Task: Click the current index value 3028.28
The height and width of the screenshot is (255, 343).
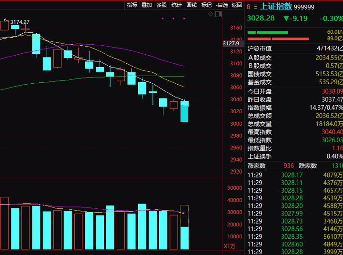Action: [261, 18]
